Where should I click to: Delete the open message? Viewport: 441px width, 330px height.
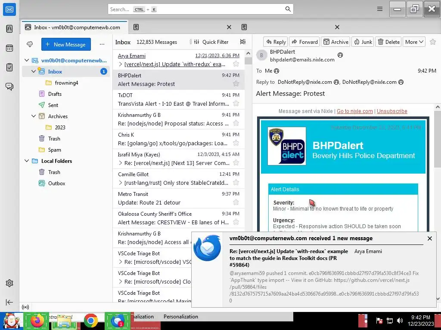coord(388,42)
